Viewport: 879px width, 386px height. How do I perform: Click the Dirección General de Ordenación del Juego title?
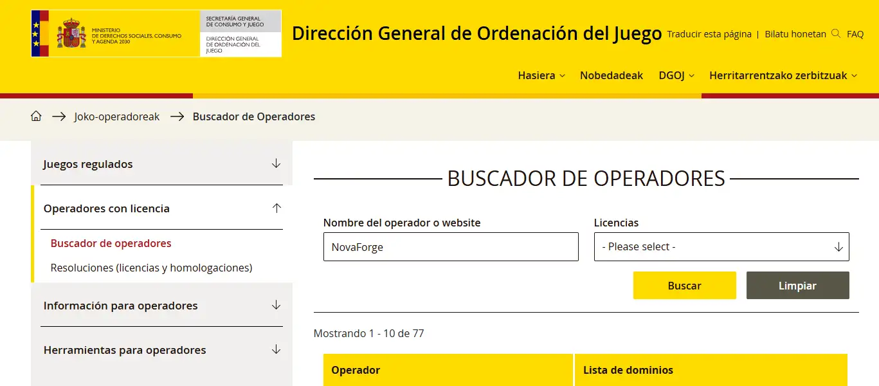click(x=476, y=33)
